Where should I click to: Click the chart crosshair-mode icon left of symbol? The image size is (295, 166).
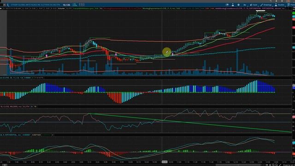(x=8, y=5)
